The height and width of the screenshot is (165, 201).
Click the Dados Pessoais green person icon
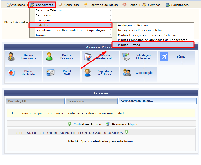point(49,56)
